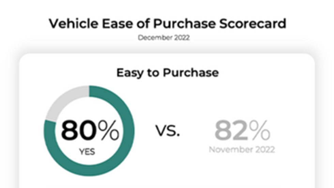This screenshot has height=188, width=334.
Task: Select the "December 2022" subtitle
Action: [164, 38]
